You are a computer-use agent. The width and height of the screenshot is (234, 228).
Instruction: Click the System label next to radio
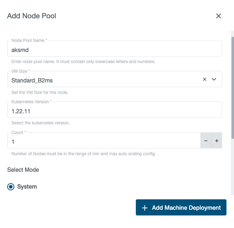coord(27,187)
